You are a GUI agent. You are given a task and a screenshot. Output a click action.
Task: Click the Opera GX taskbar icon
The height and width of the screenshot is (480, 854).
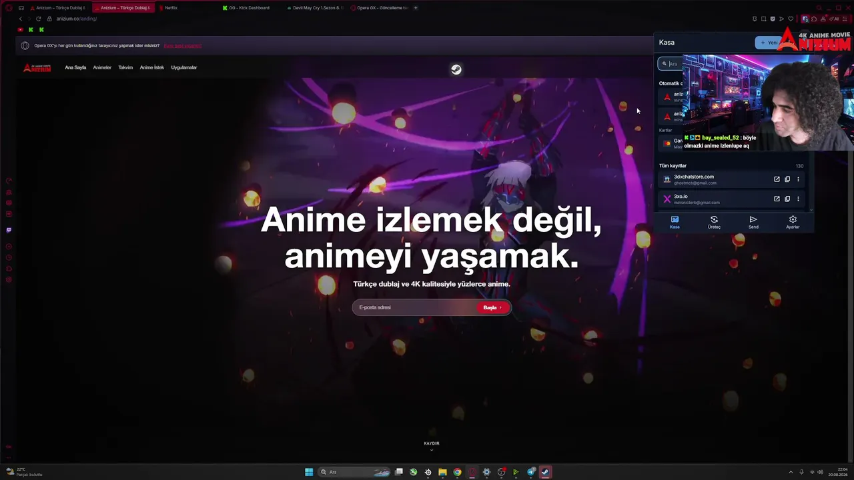[x=472, y=472]
